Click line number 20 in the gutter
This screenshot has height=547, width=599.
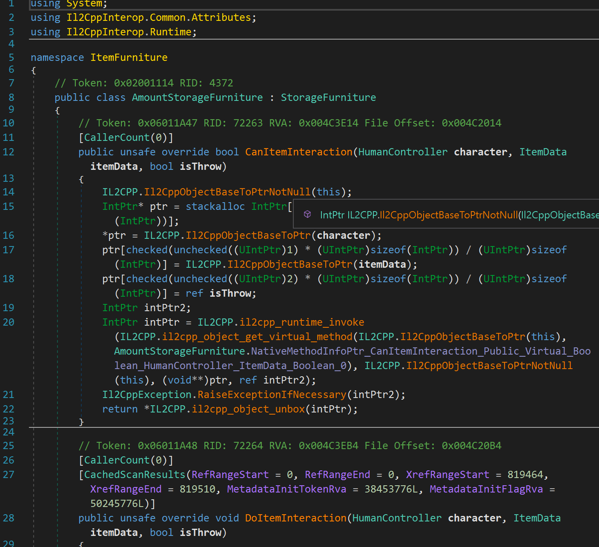tap(9, 322)
